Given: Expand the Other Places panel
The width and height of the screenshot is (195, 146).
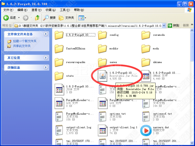Looking at the screenshot, I should (46, 58).
